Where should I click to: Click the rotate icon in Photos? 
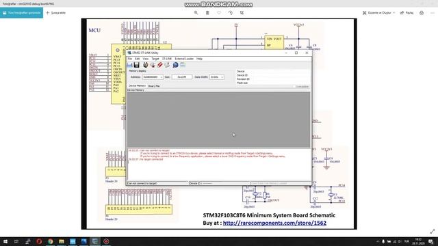pos(231,13)
